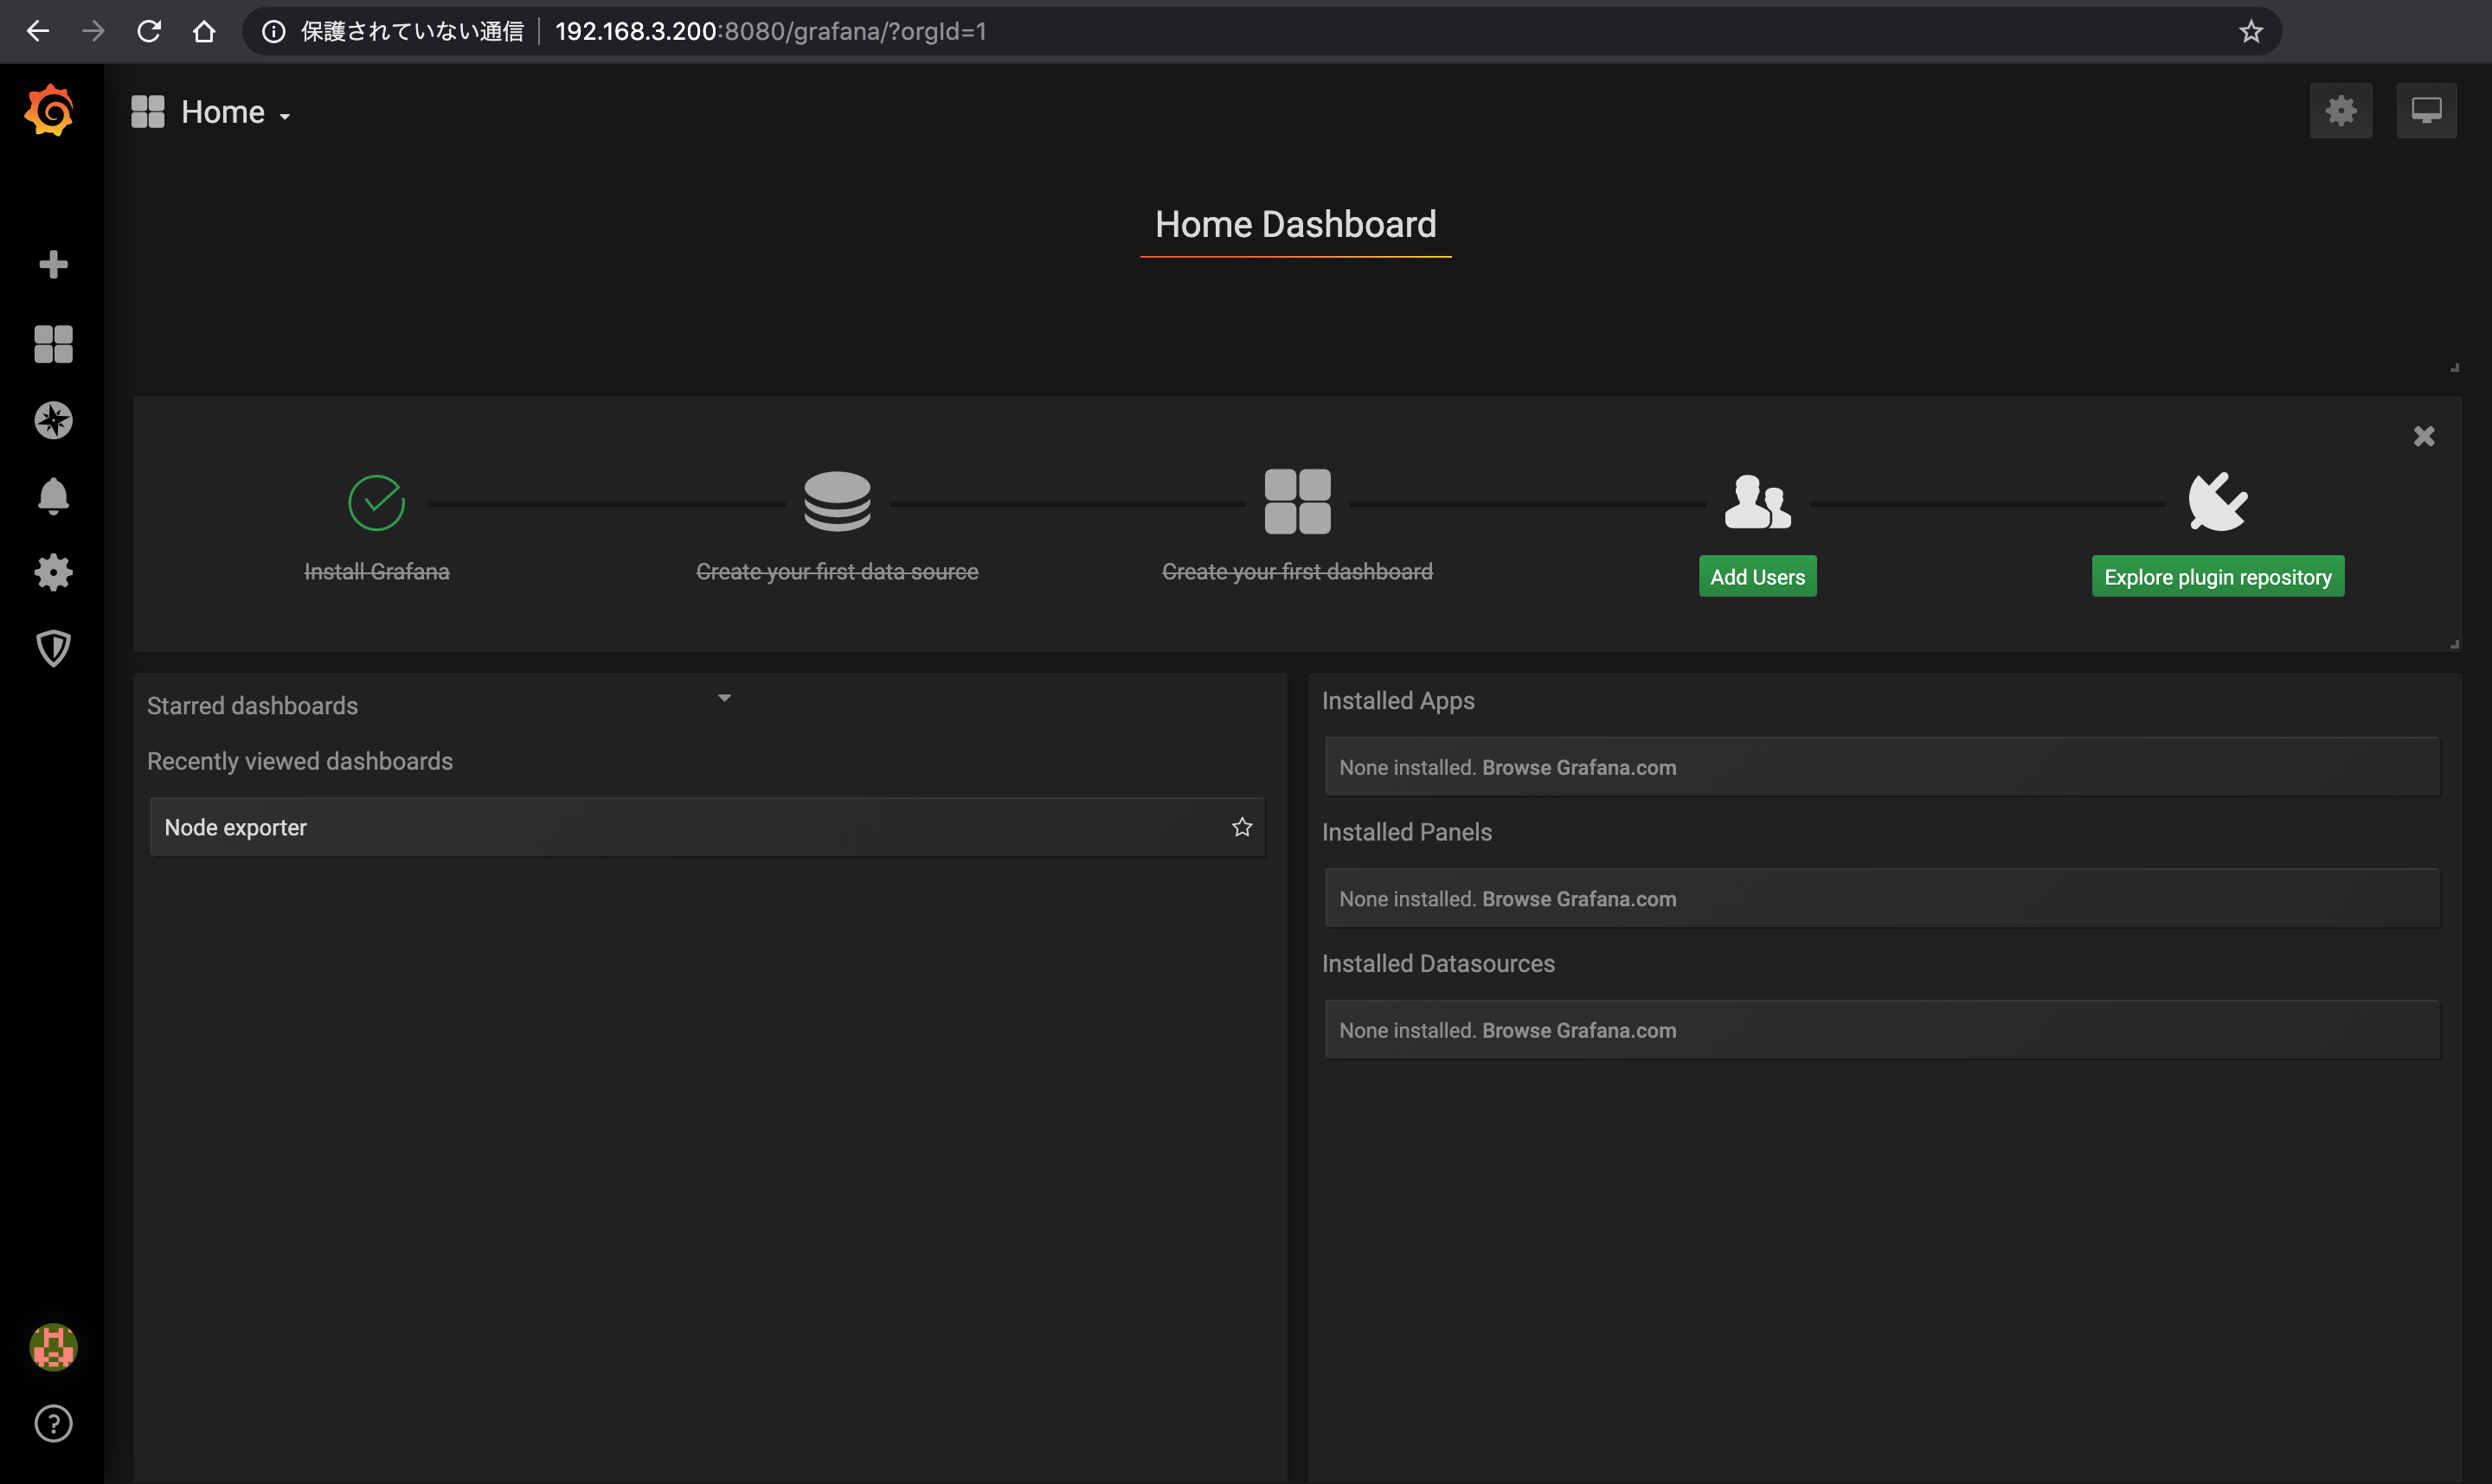Viewport: 2492px width, 1484px height.
Task: Click the browser forward arrow
Action: tap(93, 31)
